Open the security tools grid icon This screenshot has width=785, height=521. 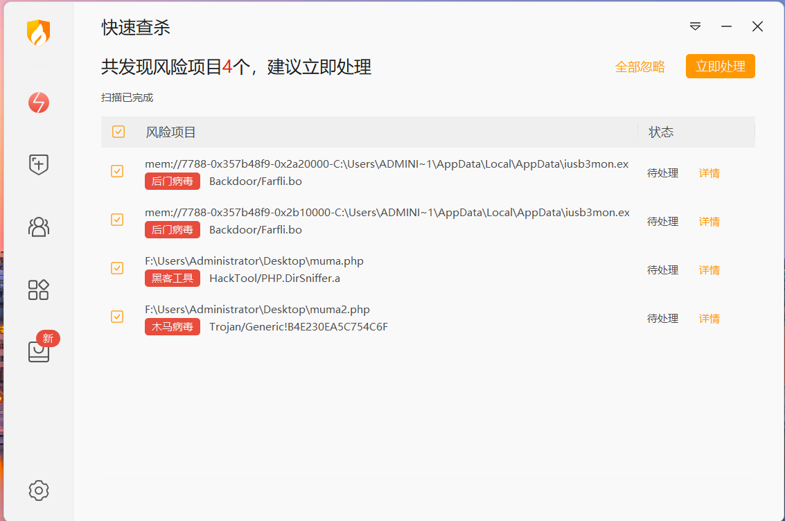tap(39, 289)
